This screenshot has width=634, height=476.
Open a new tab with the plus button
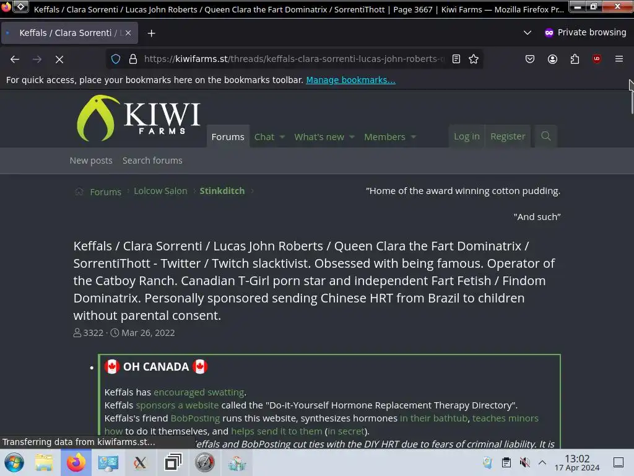[x=151, y=33]
